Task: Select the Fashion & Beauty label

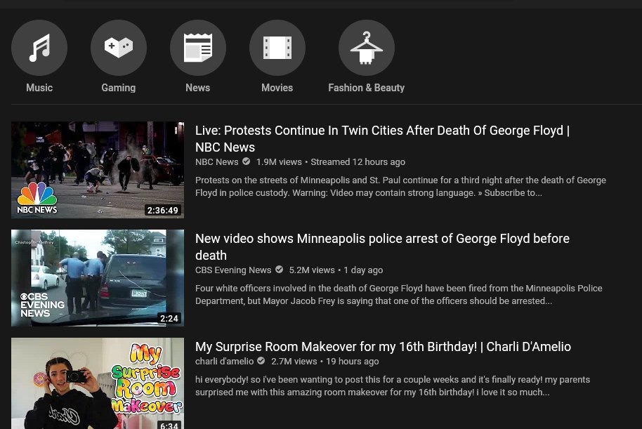Action: [x=367, y=88]
